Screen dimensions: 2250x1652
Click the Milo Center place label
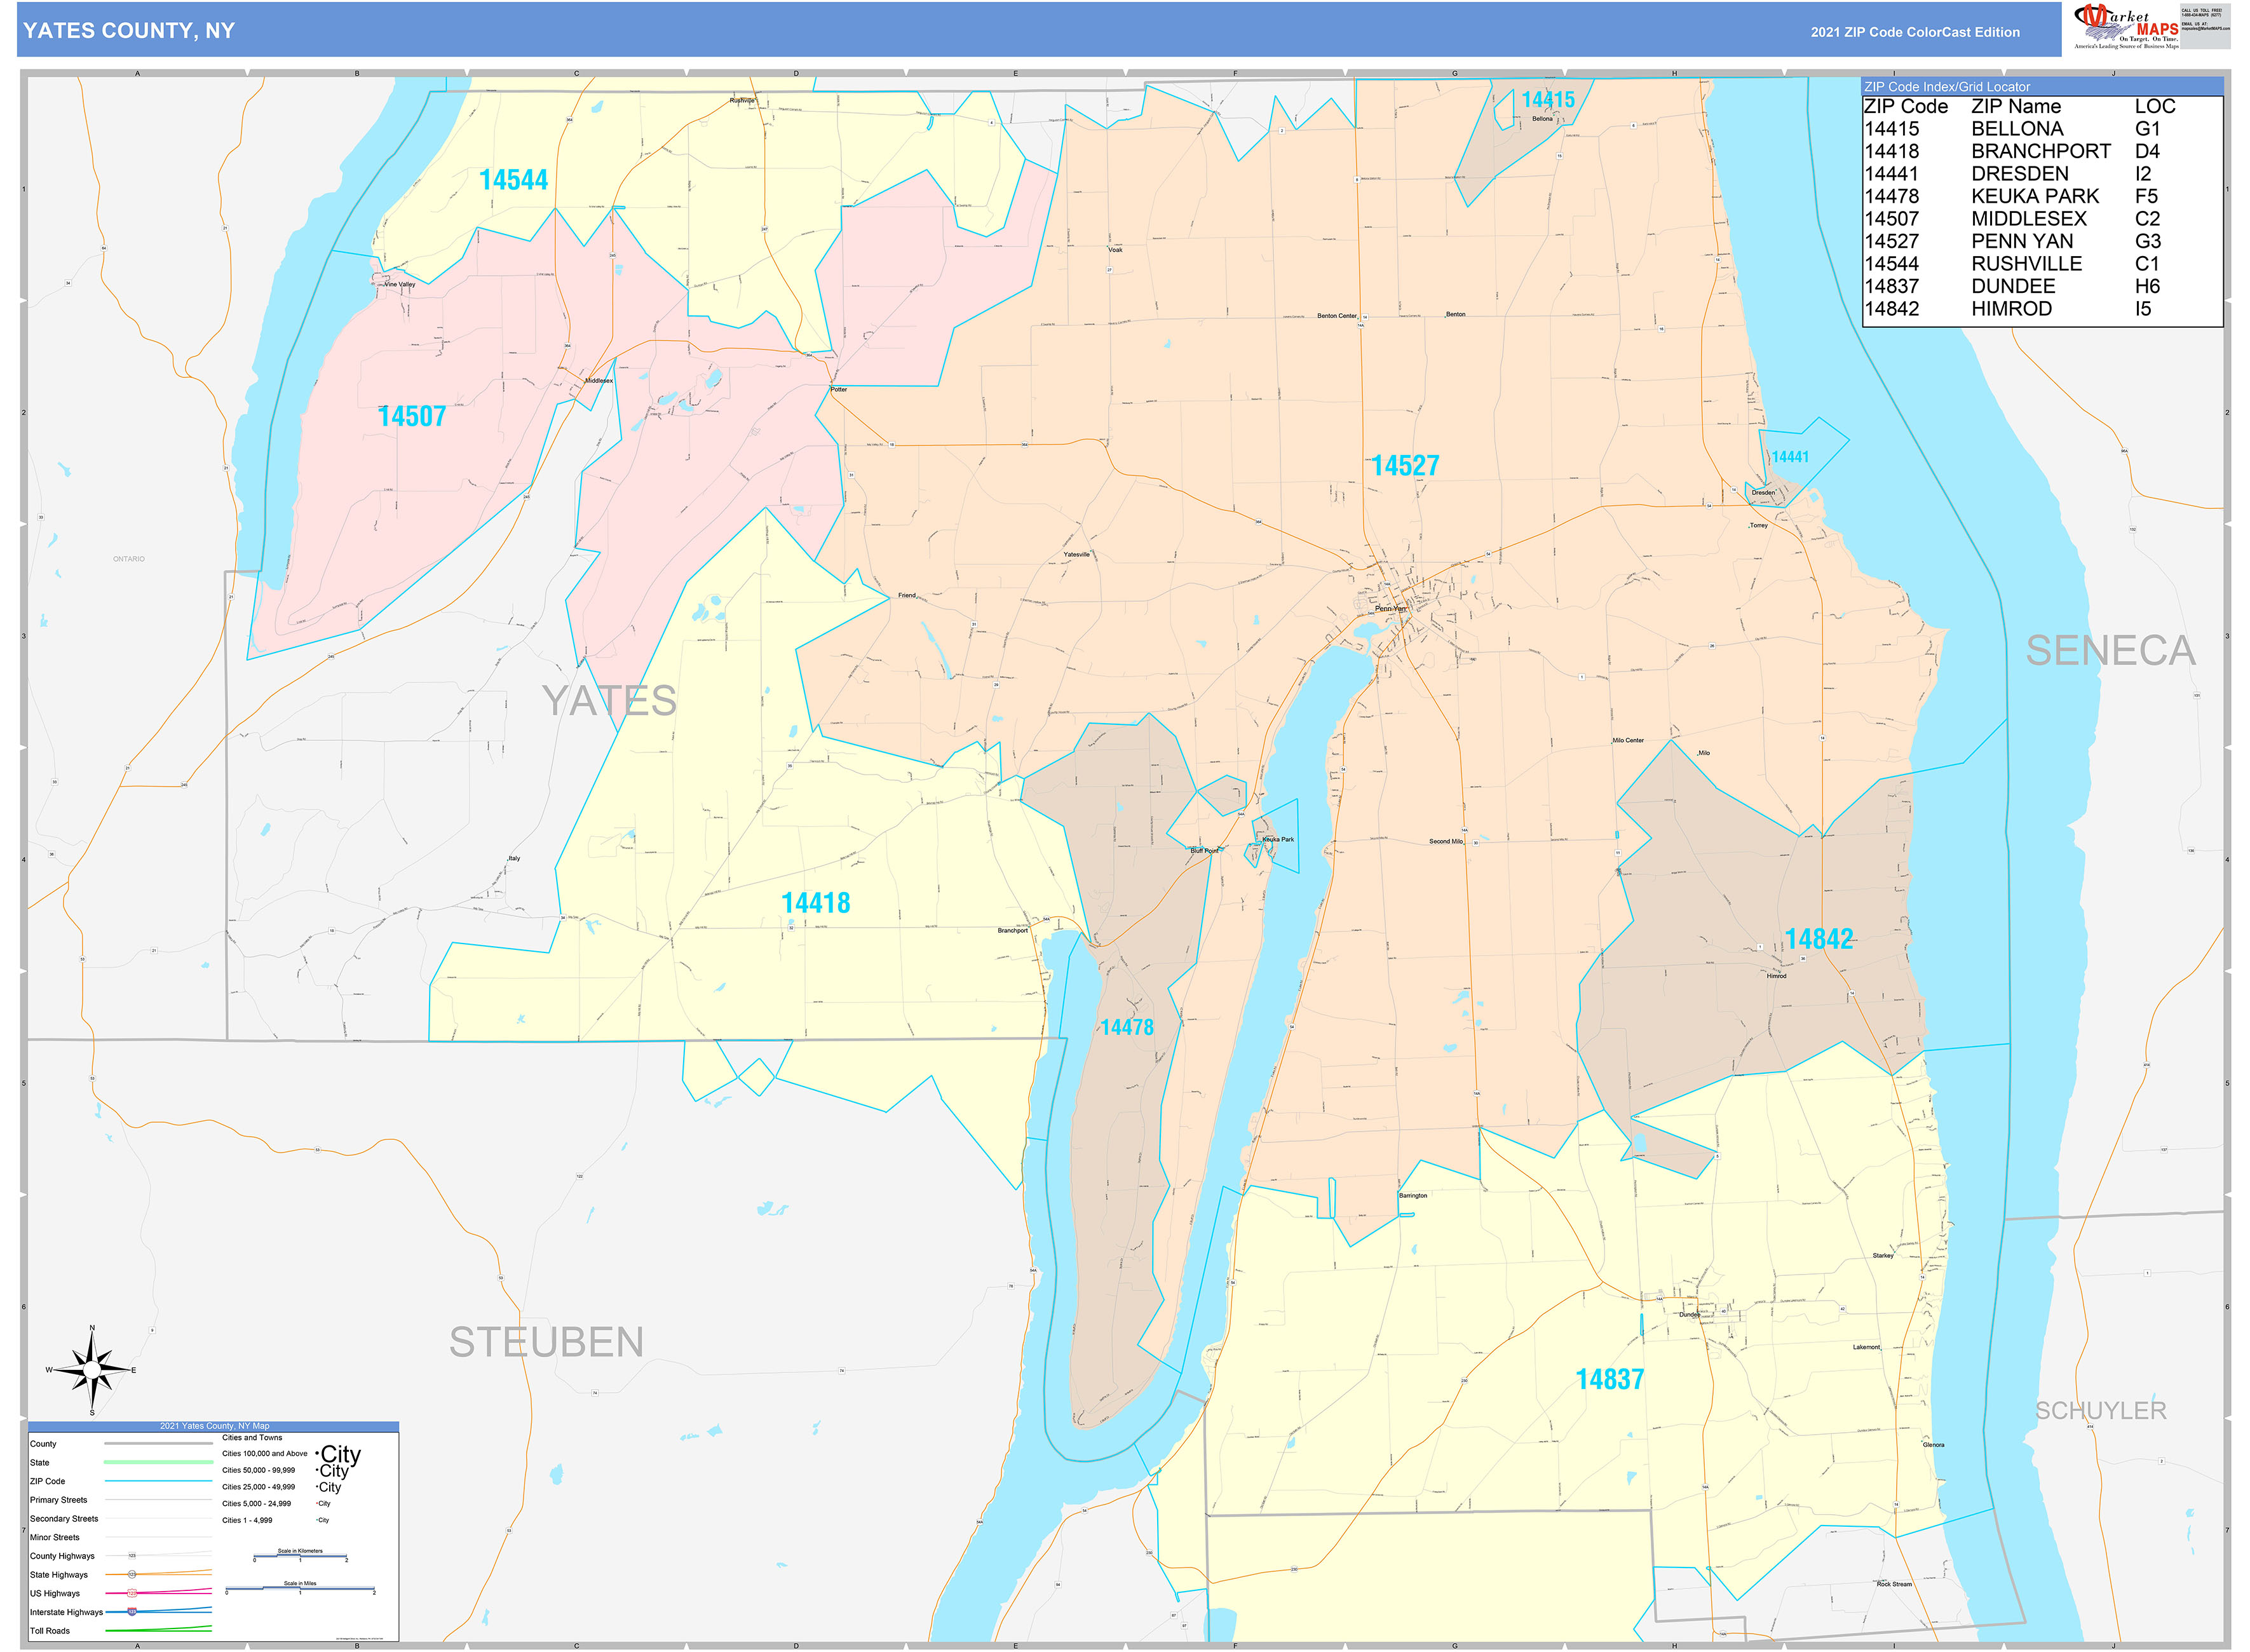(1627, 741)
